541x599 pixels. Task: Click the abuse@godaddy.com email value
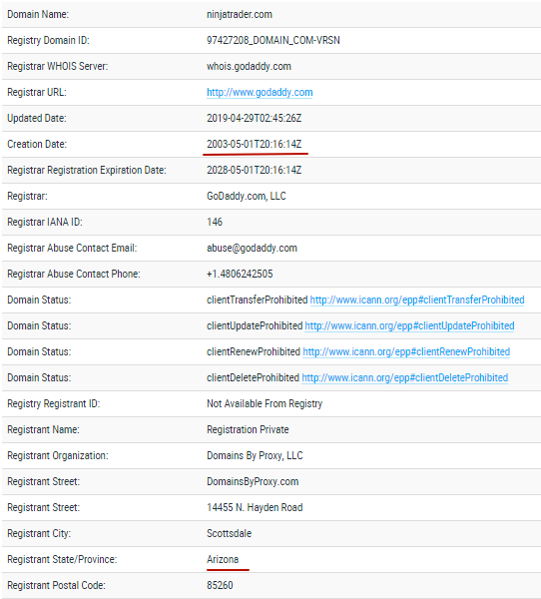[x=252, y=248]
